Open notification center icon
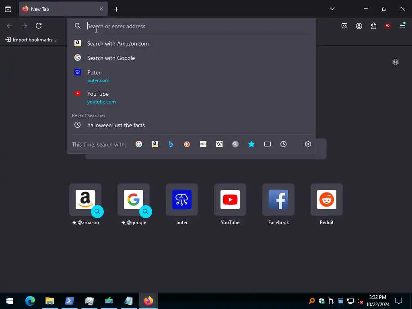The height and width of the screenshot is (309, 412). pyautogui.click(x=399, y=301)
